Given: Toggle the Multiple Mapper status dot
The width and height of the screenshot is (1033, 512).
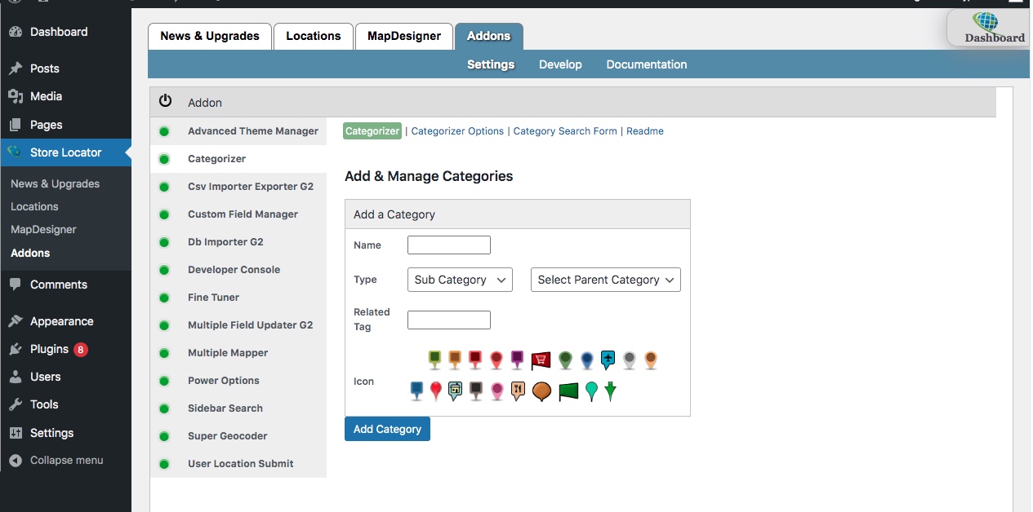Looking at the screenshot, I should 164,353.
